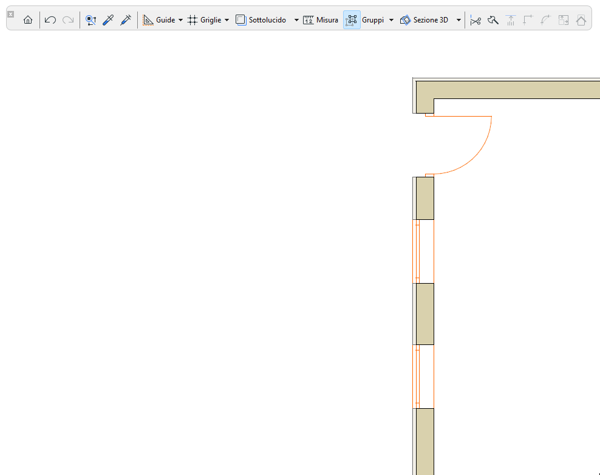Viewport: 600px width, 475px height.
Task: Open the Guide dropdown menu
Action: click(x=180, y=19)
